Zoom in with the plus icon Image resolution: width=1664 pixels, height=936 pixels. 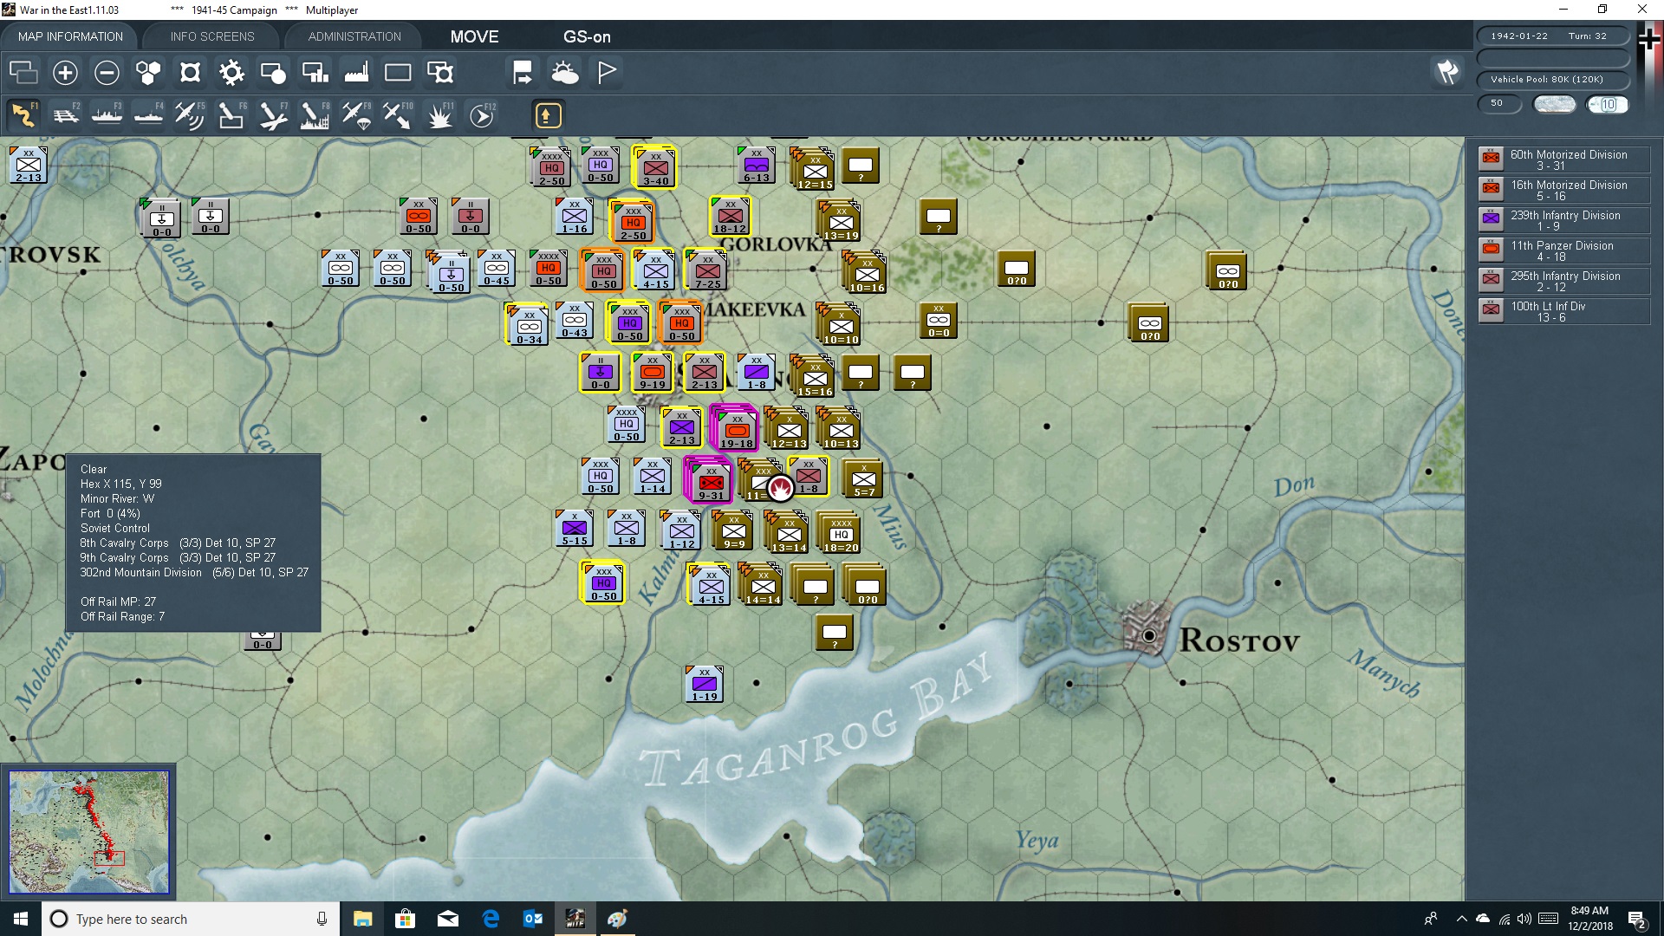click(x=65, y=73)
